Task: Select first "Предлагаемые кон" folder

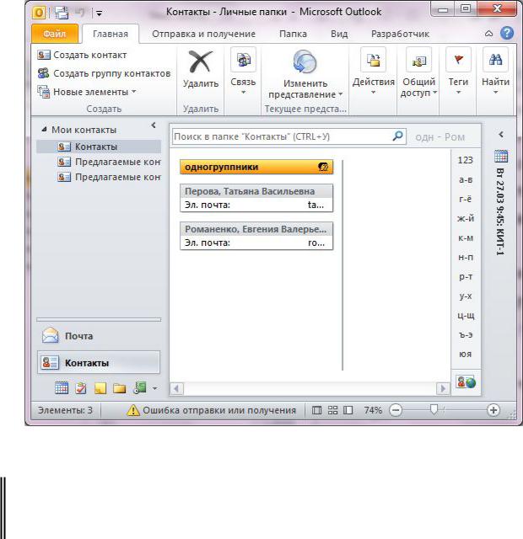Action: point(109,162)
